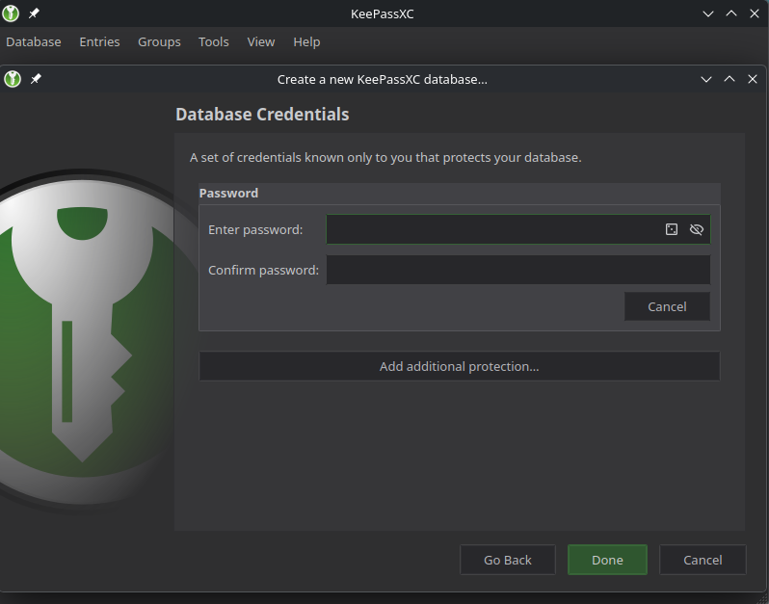The image size is (769, 604).
Task: Open the Tools menu
Action: point(213,41)
